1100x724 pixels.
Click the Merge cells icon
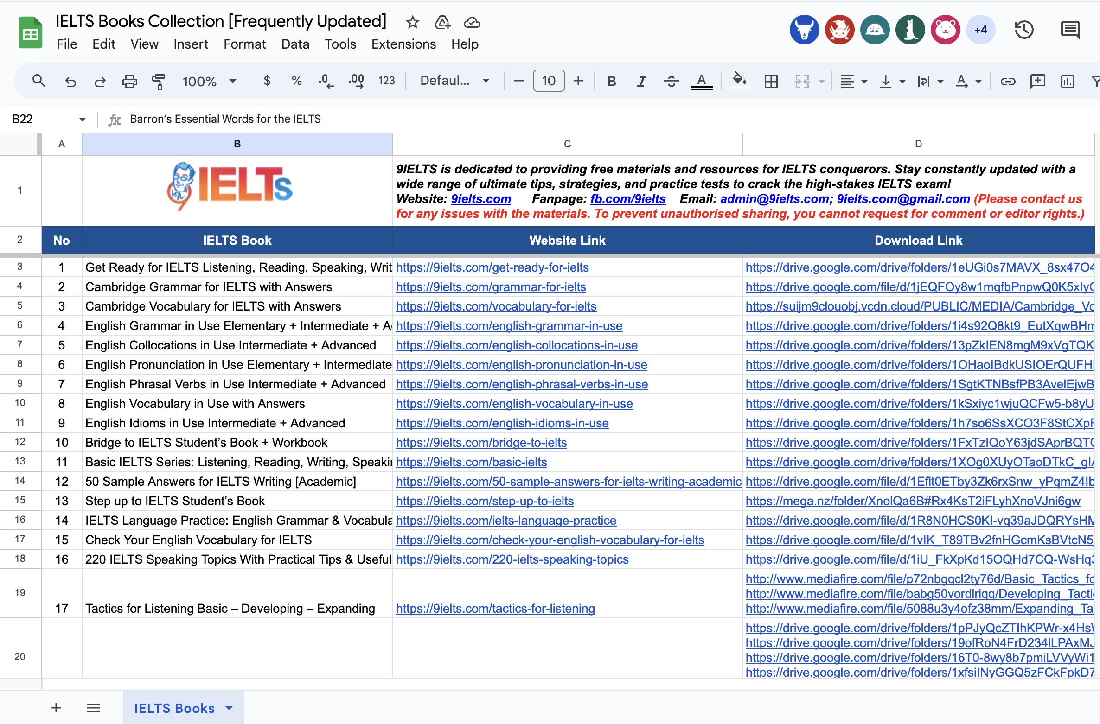tap(802, 82)
